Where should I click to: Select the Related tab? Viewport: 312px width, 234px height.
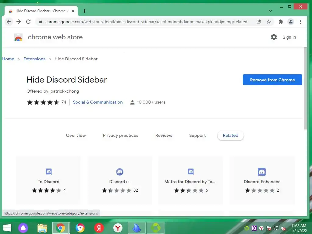[x=230, y=135]
